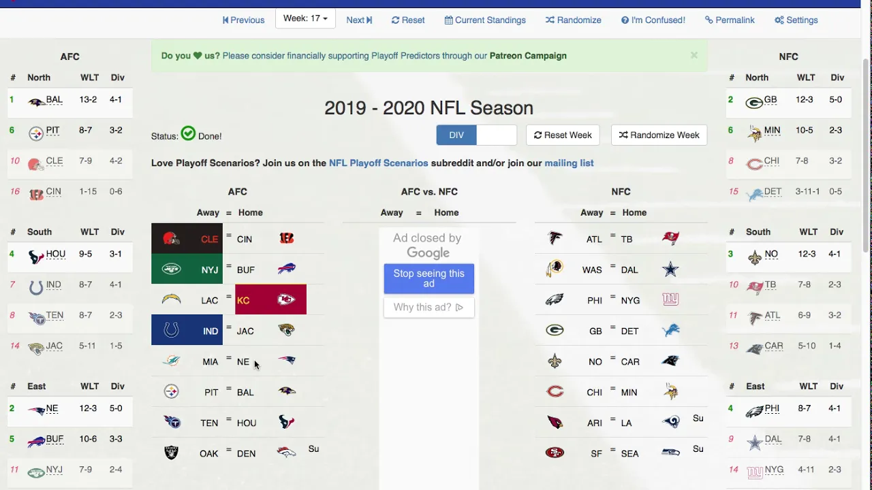The image size is (872, 490).
Task: Choose Buccaneers logo in ATL vs TB game
Action: 671,238
